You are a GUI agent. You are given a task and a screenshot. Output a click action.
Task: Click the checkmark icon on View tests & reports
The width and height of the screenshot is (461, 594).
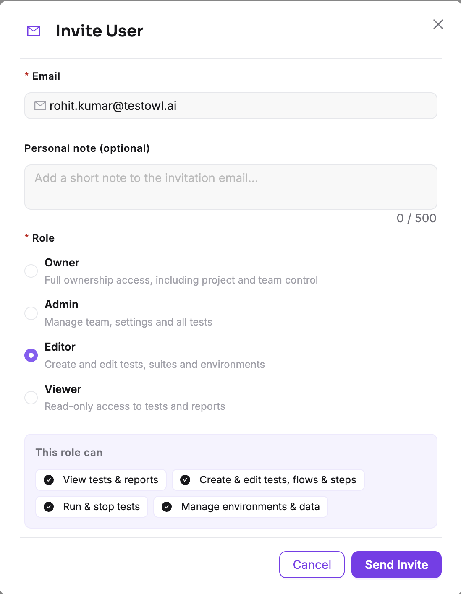49,480
